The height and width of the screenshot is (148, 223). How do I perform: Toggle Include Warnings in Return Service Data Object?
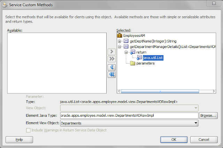[x=28, y=130]
